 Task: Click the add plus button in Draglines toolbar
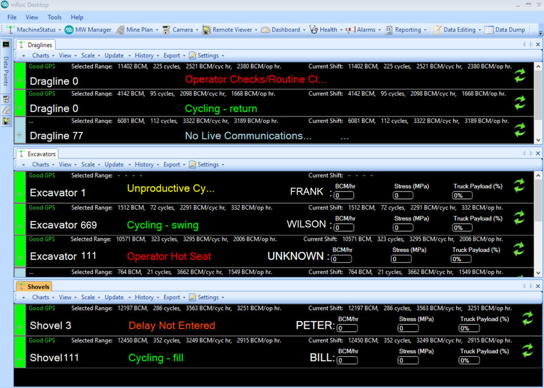[24, 56]
